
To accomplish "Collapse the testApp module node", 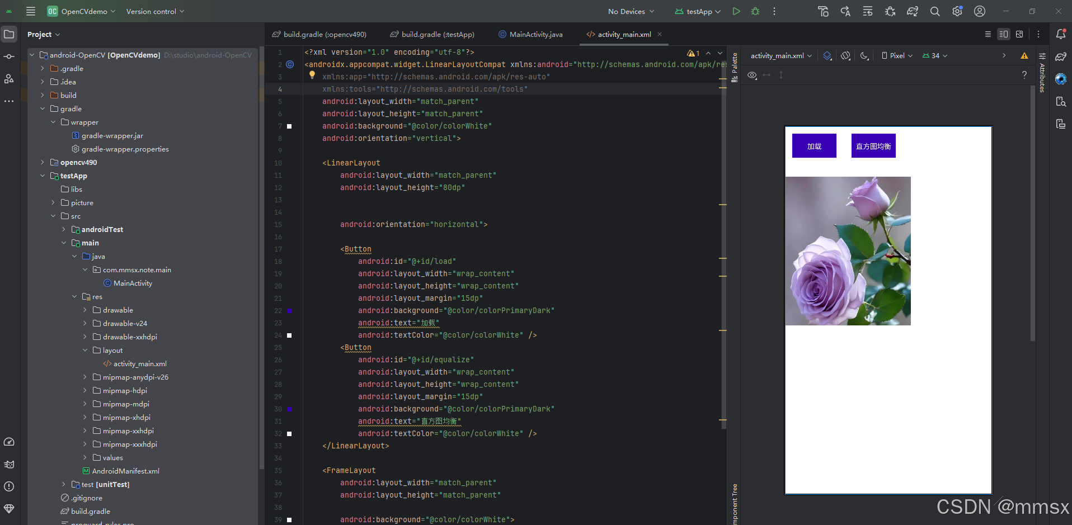I will pos(43,176).
